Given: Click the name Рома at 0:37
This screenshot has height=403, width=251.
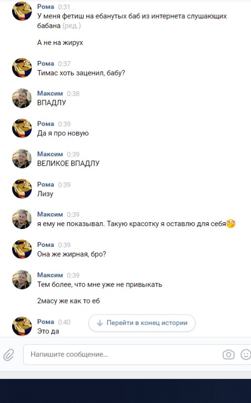Looking at the screenshot, I should [45, 63].
